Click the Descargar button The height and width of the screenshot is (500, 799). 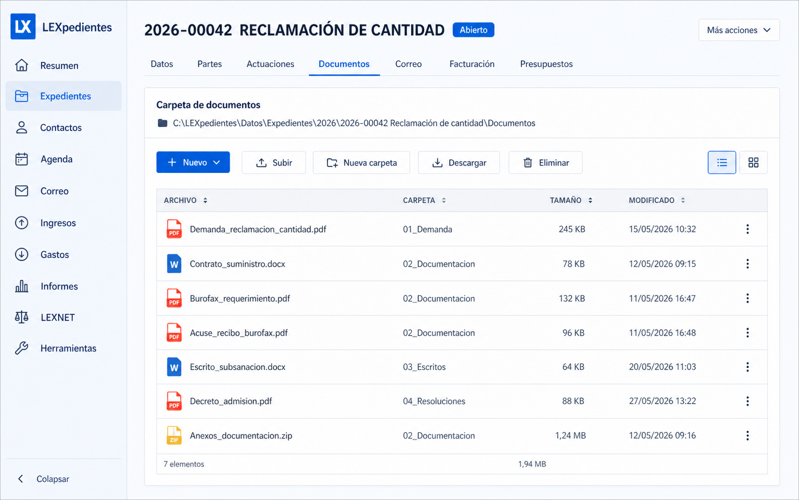[x=459, y=162]
